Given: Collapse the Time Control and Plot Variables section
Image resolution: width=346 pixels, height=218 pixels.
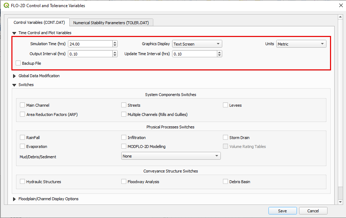Looking at the screenshot, I should pos(15,33).
